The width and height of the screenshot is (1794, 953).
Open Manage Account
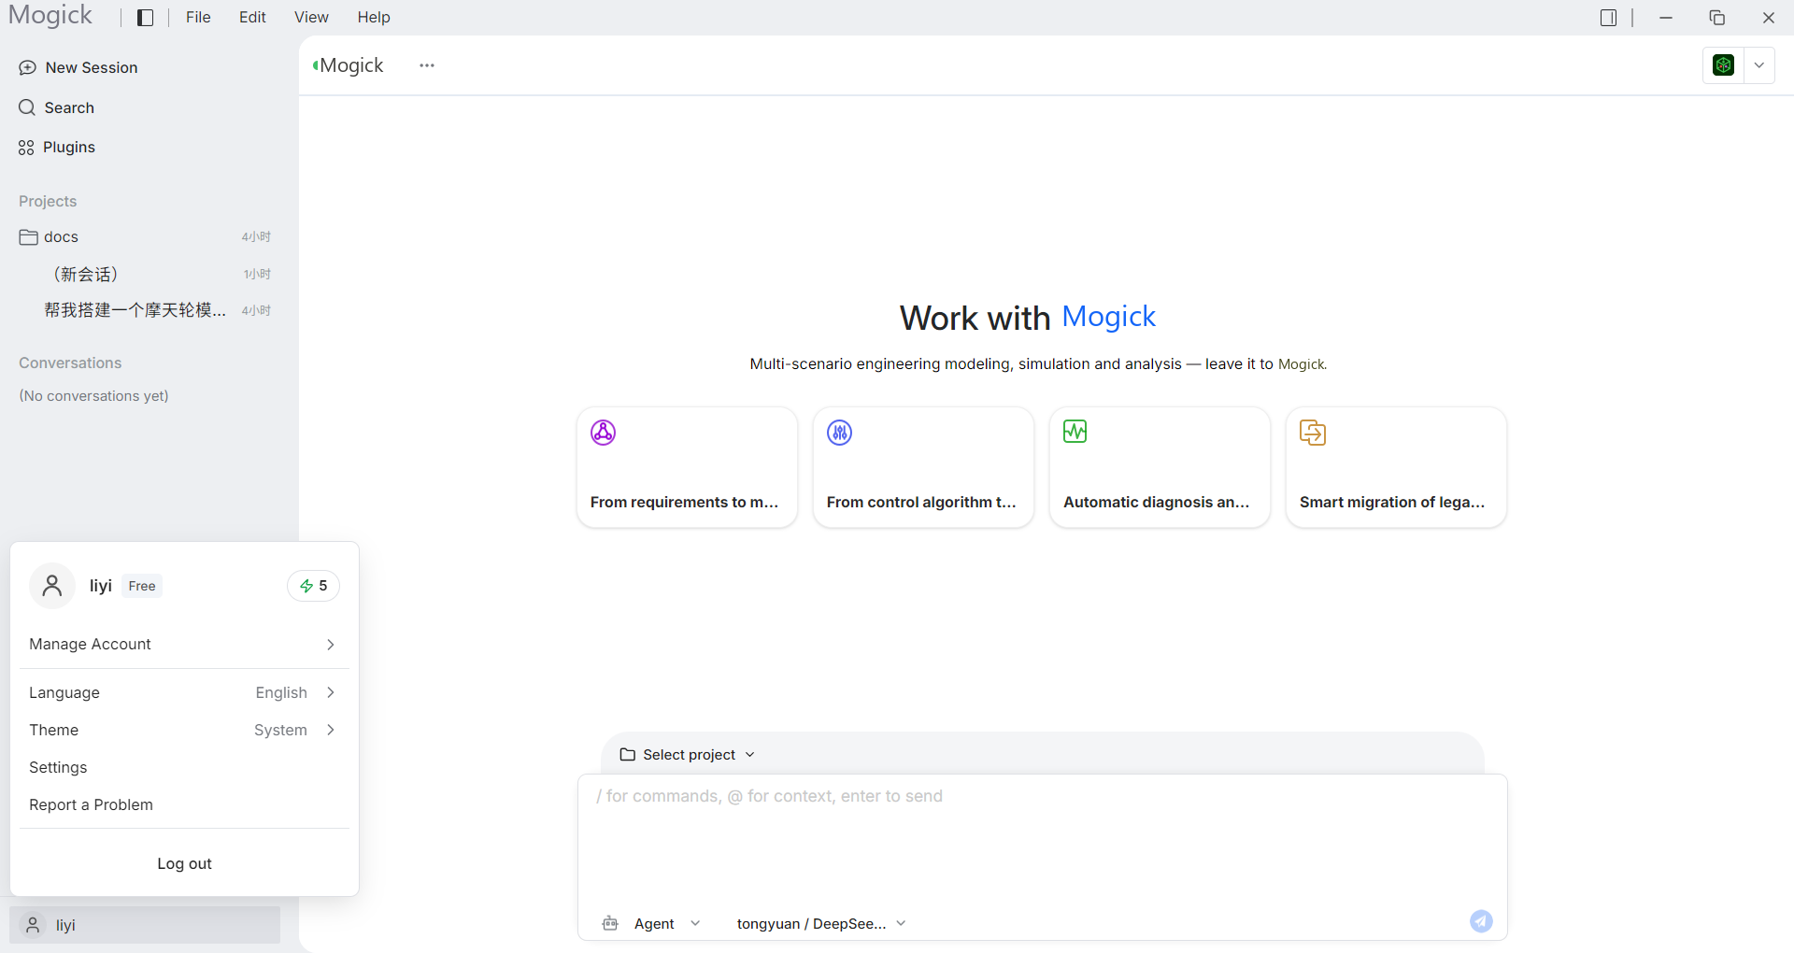tap(183, 644)
